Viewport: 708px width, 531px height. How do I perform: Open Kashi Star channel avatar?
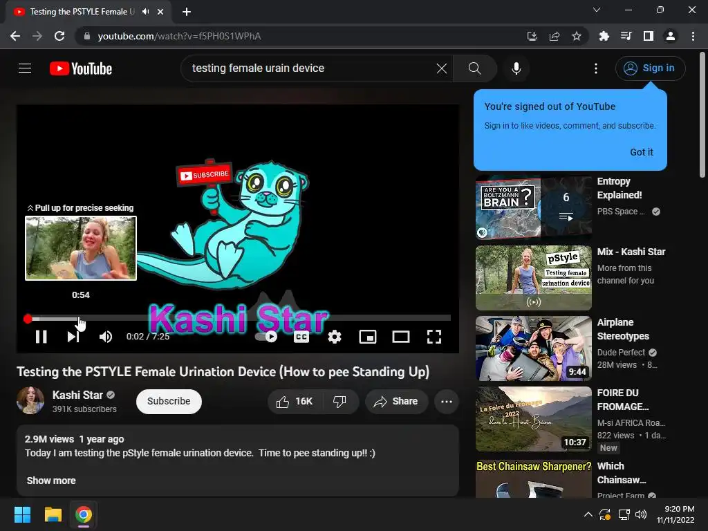[30, 400]
